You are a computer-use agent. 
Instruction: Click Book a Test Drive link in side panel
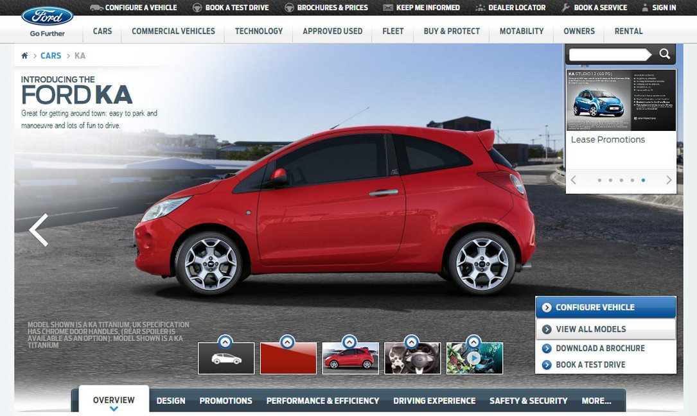(x=590, y=365)
